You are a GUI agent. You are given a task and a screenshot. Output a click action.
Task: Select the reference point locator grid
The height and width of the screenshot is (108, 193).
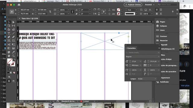tap(12, 12)
